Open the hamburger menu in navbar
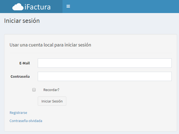179x134 pixels. (68, 6)
